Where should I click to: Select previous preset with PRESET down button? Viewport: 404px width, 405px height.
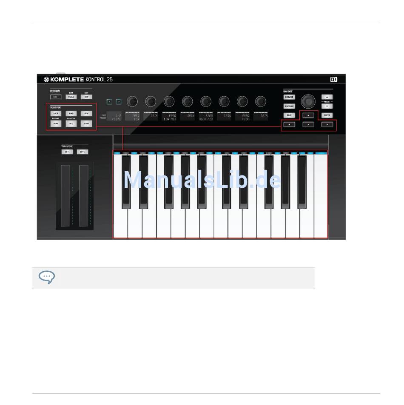[327, 106]
